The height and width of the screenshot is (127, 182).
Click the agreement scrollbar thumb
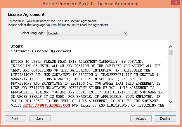(171, 52)
